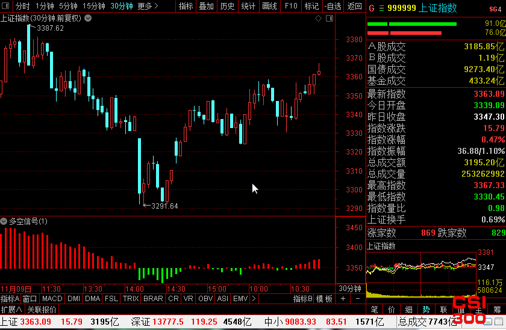Switch the indicator to DMI

(74, 299)
